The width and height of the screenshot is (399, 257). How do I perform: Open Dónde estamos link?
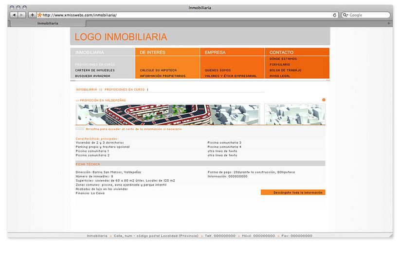pos(283,59)
